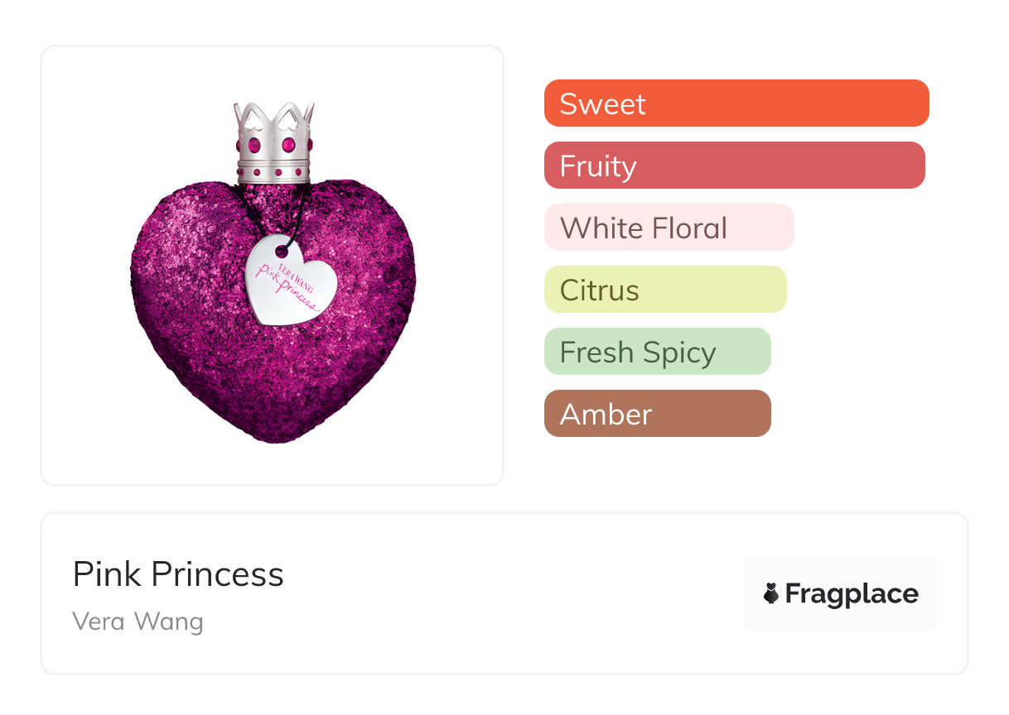Select the Sweet accord bar
This screenshot has width=1009, height=715.
(736, 103)
